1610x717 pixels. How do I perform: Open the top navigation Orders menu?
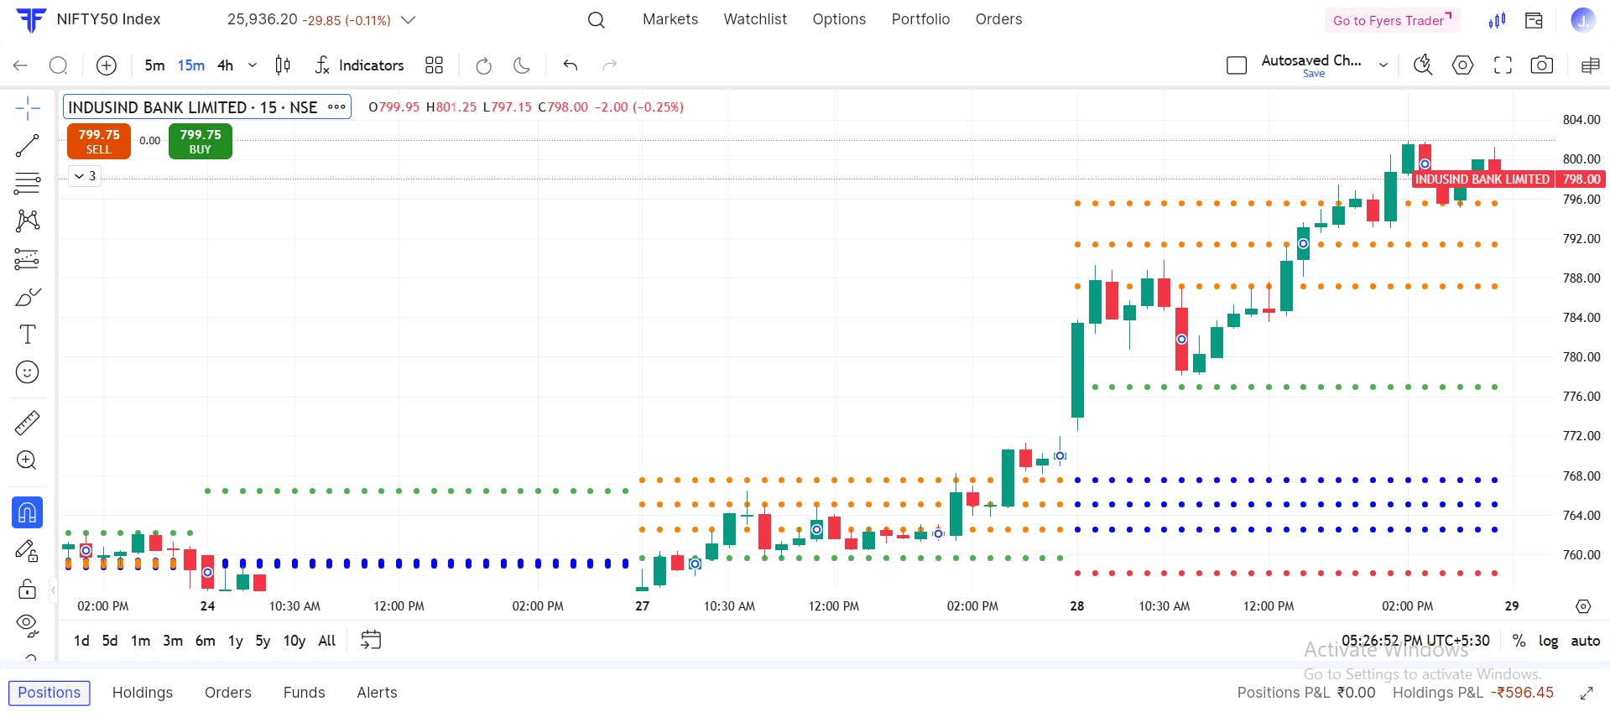pos(998,19)
